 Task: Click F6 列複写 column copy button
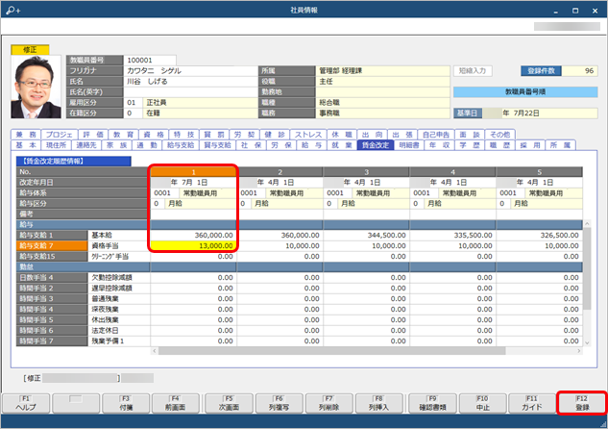pyautogui.click(x=279, y=403)
